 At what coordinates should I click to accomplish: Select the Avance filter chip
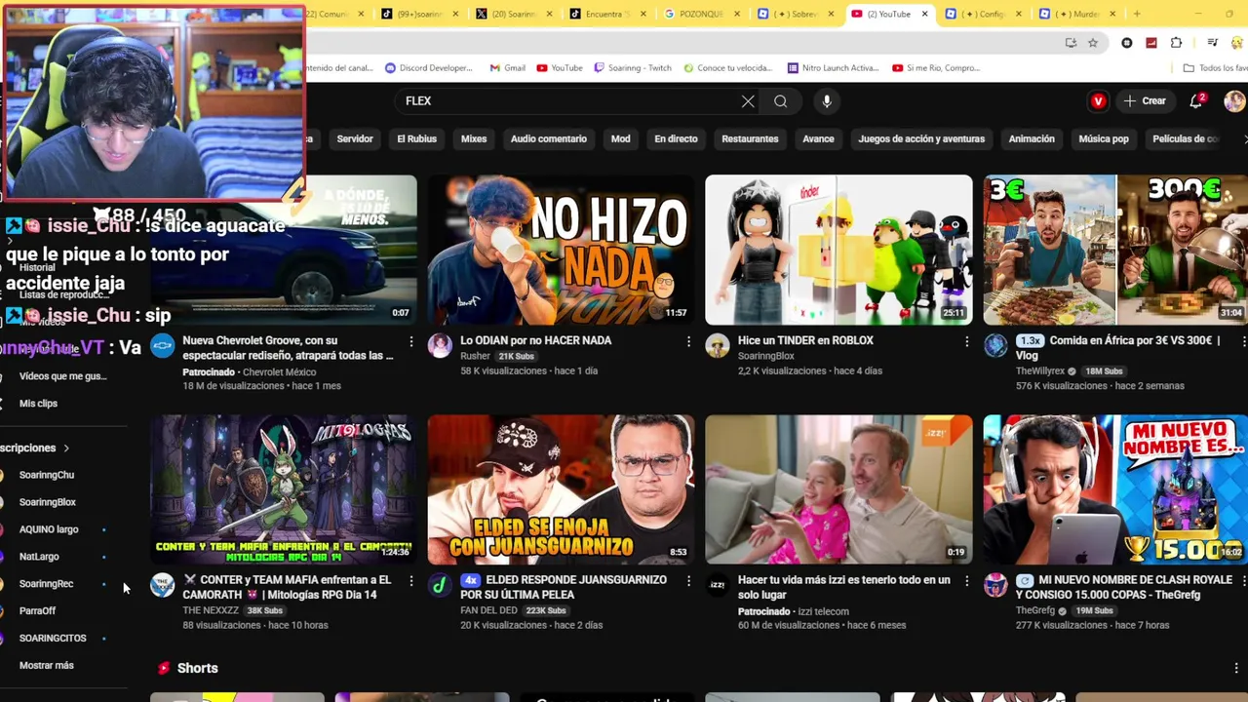pyautogui.click(x=818, y=138)
